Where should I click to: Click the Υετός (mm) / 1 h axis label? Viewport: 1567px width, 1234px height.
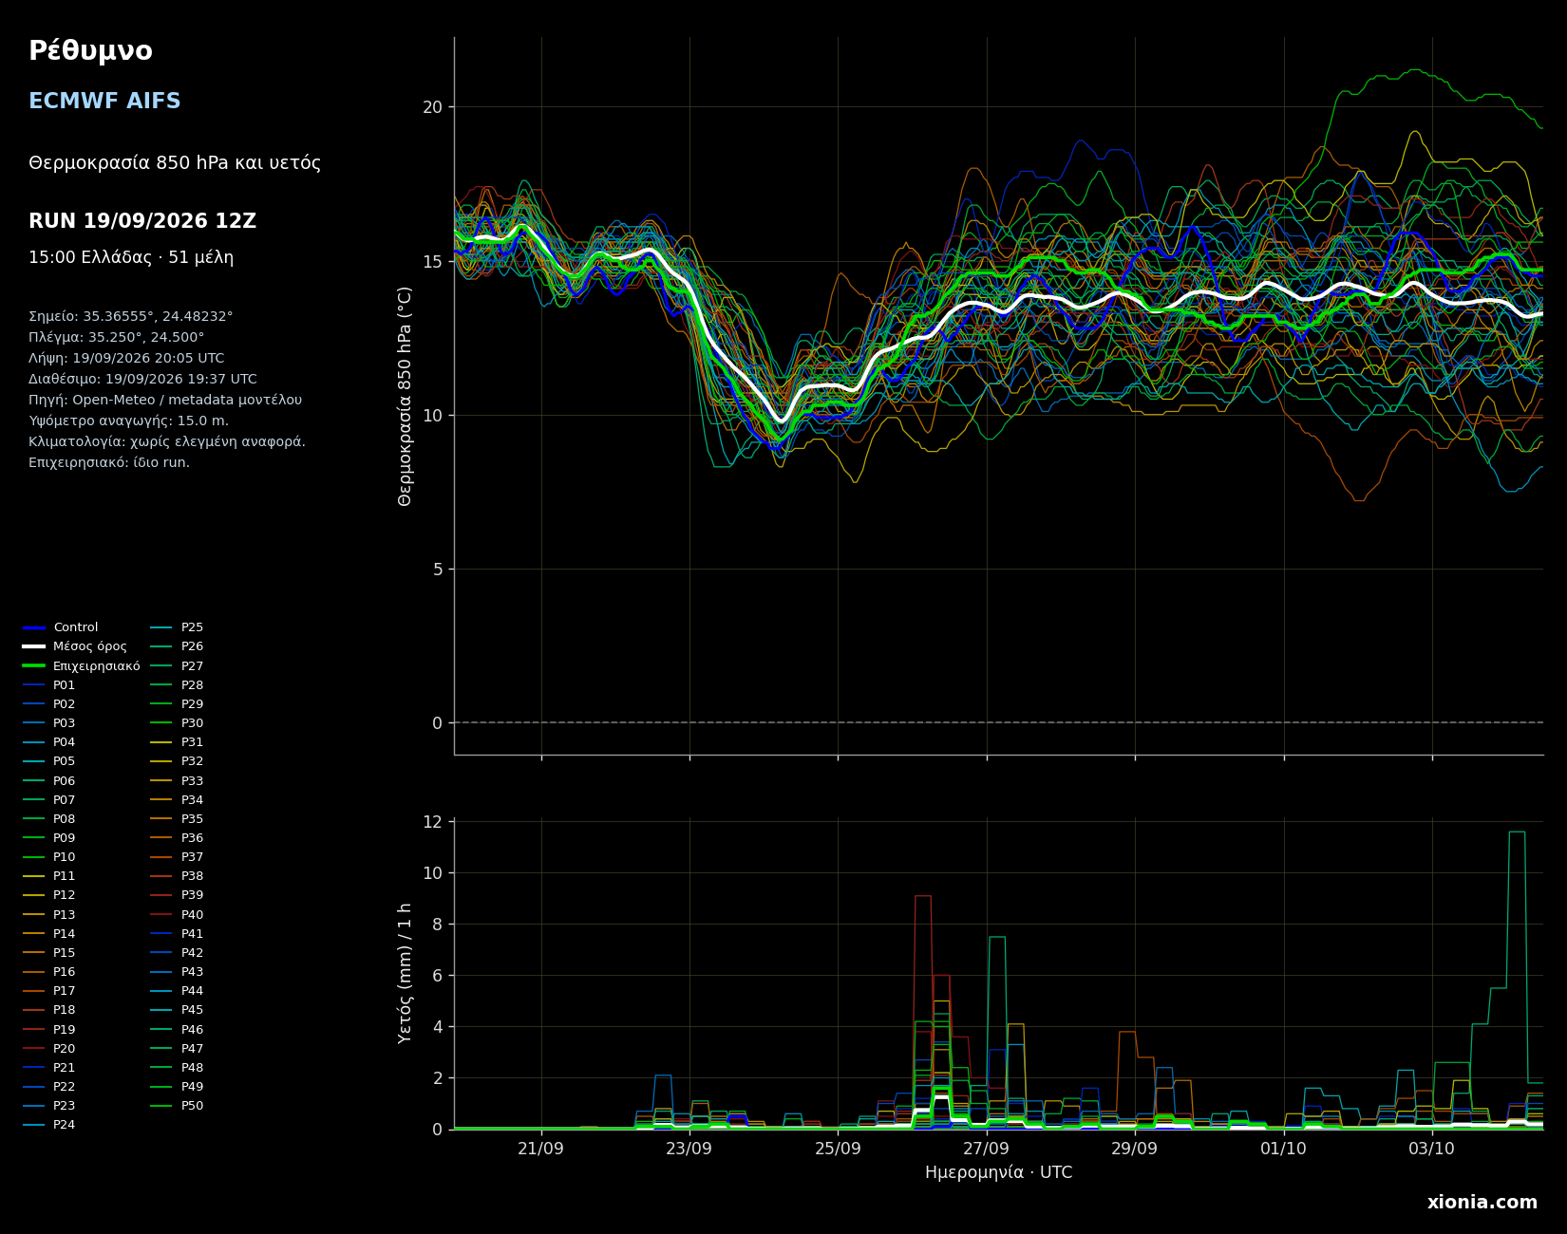coord(406,973)
